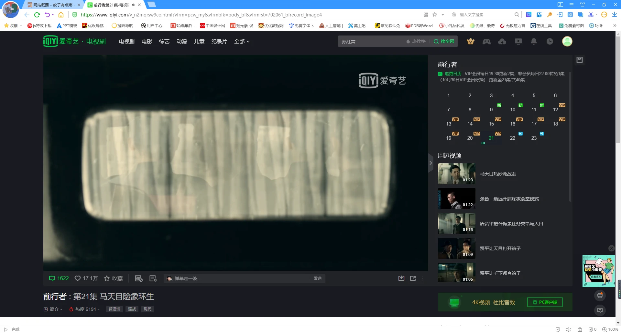The image size is (621, 333).
Task: Select episode 22 in the episode list
Action: coord(512,138)
